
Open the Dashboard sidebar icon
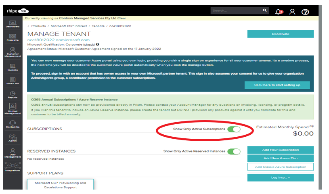click(x=13, y=24)
